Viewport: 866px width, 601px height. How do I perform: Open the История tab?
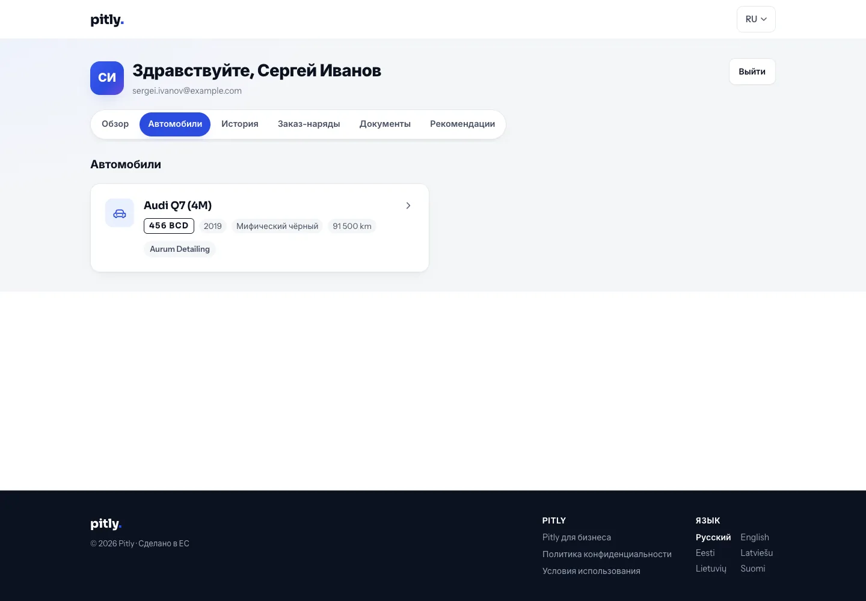[x=240, y=124]
